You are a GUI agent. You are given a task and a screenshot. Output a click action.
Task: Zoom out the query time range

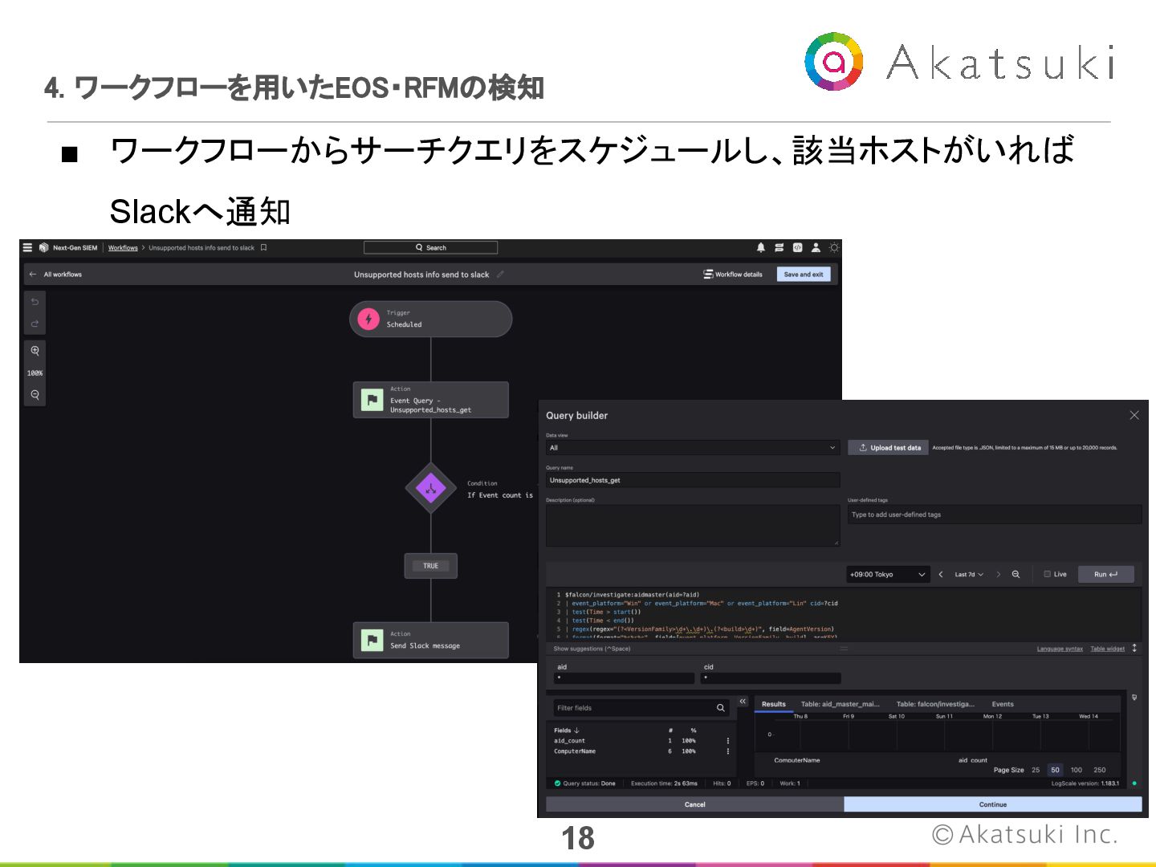click(x=1016, y=574)
